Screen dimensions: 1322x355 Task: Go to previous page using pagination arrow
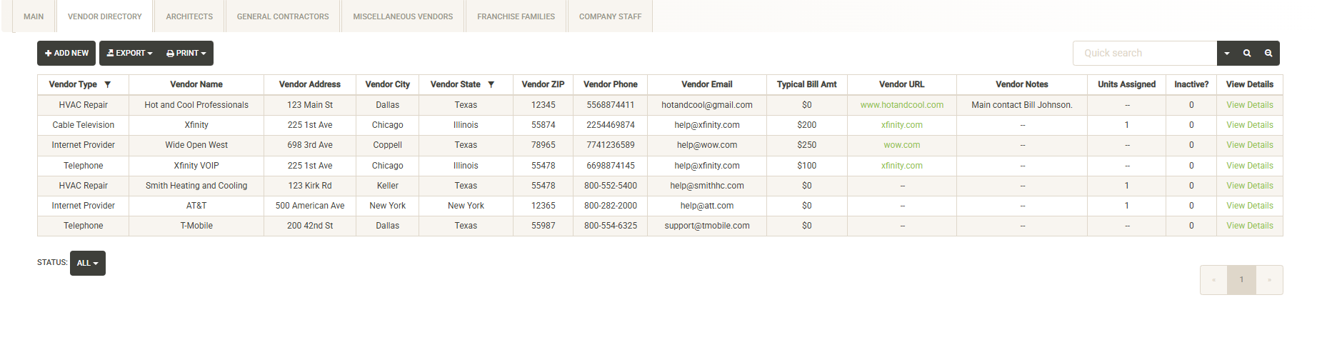(x=1213, y=280)
